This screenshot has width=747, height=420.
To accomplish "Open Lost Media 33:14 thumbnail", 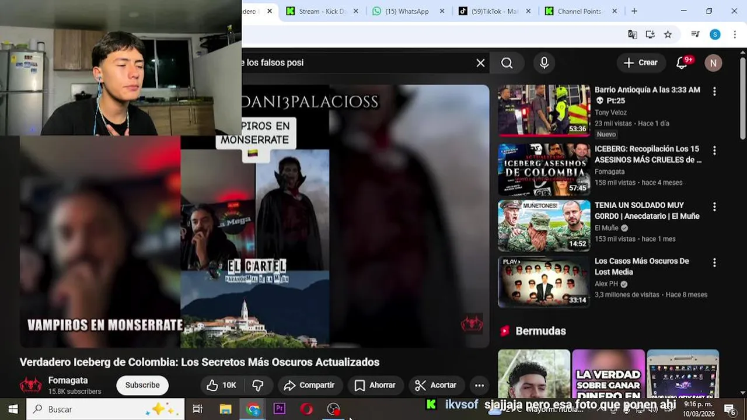I will (544, 282).
